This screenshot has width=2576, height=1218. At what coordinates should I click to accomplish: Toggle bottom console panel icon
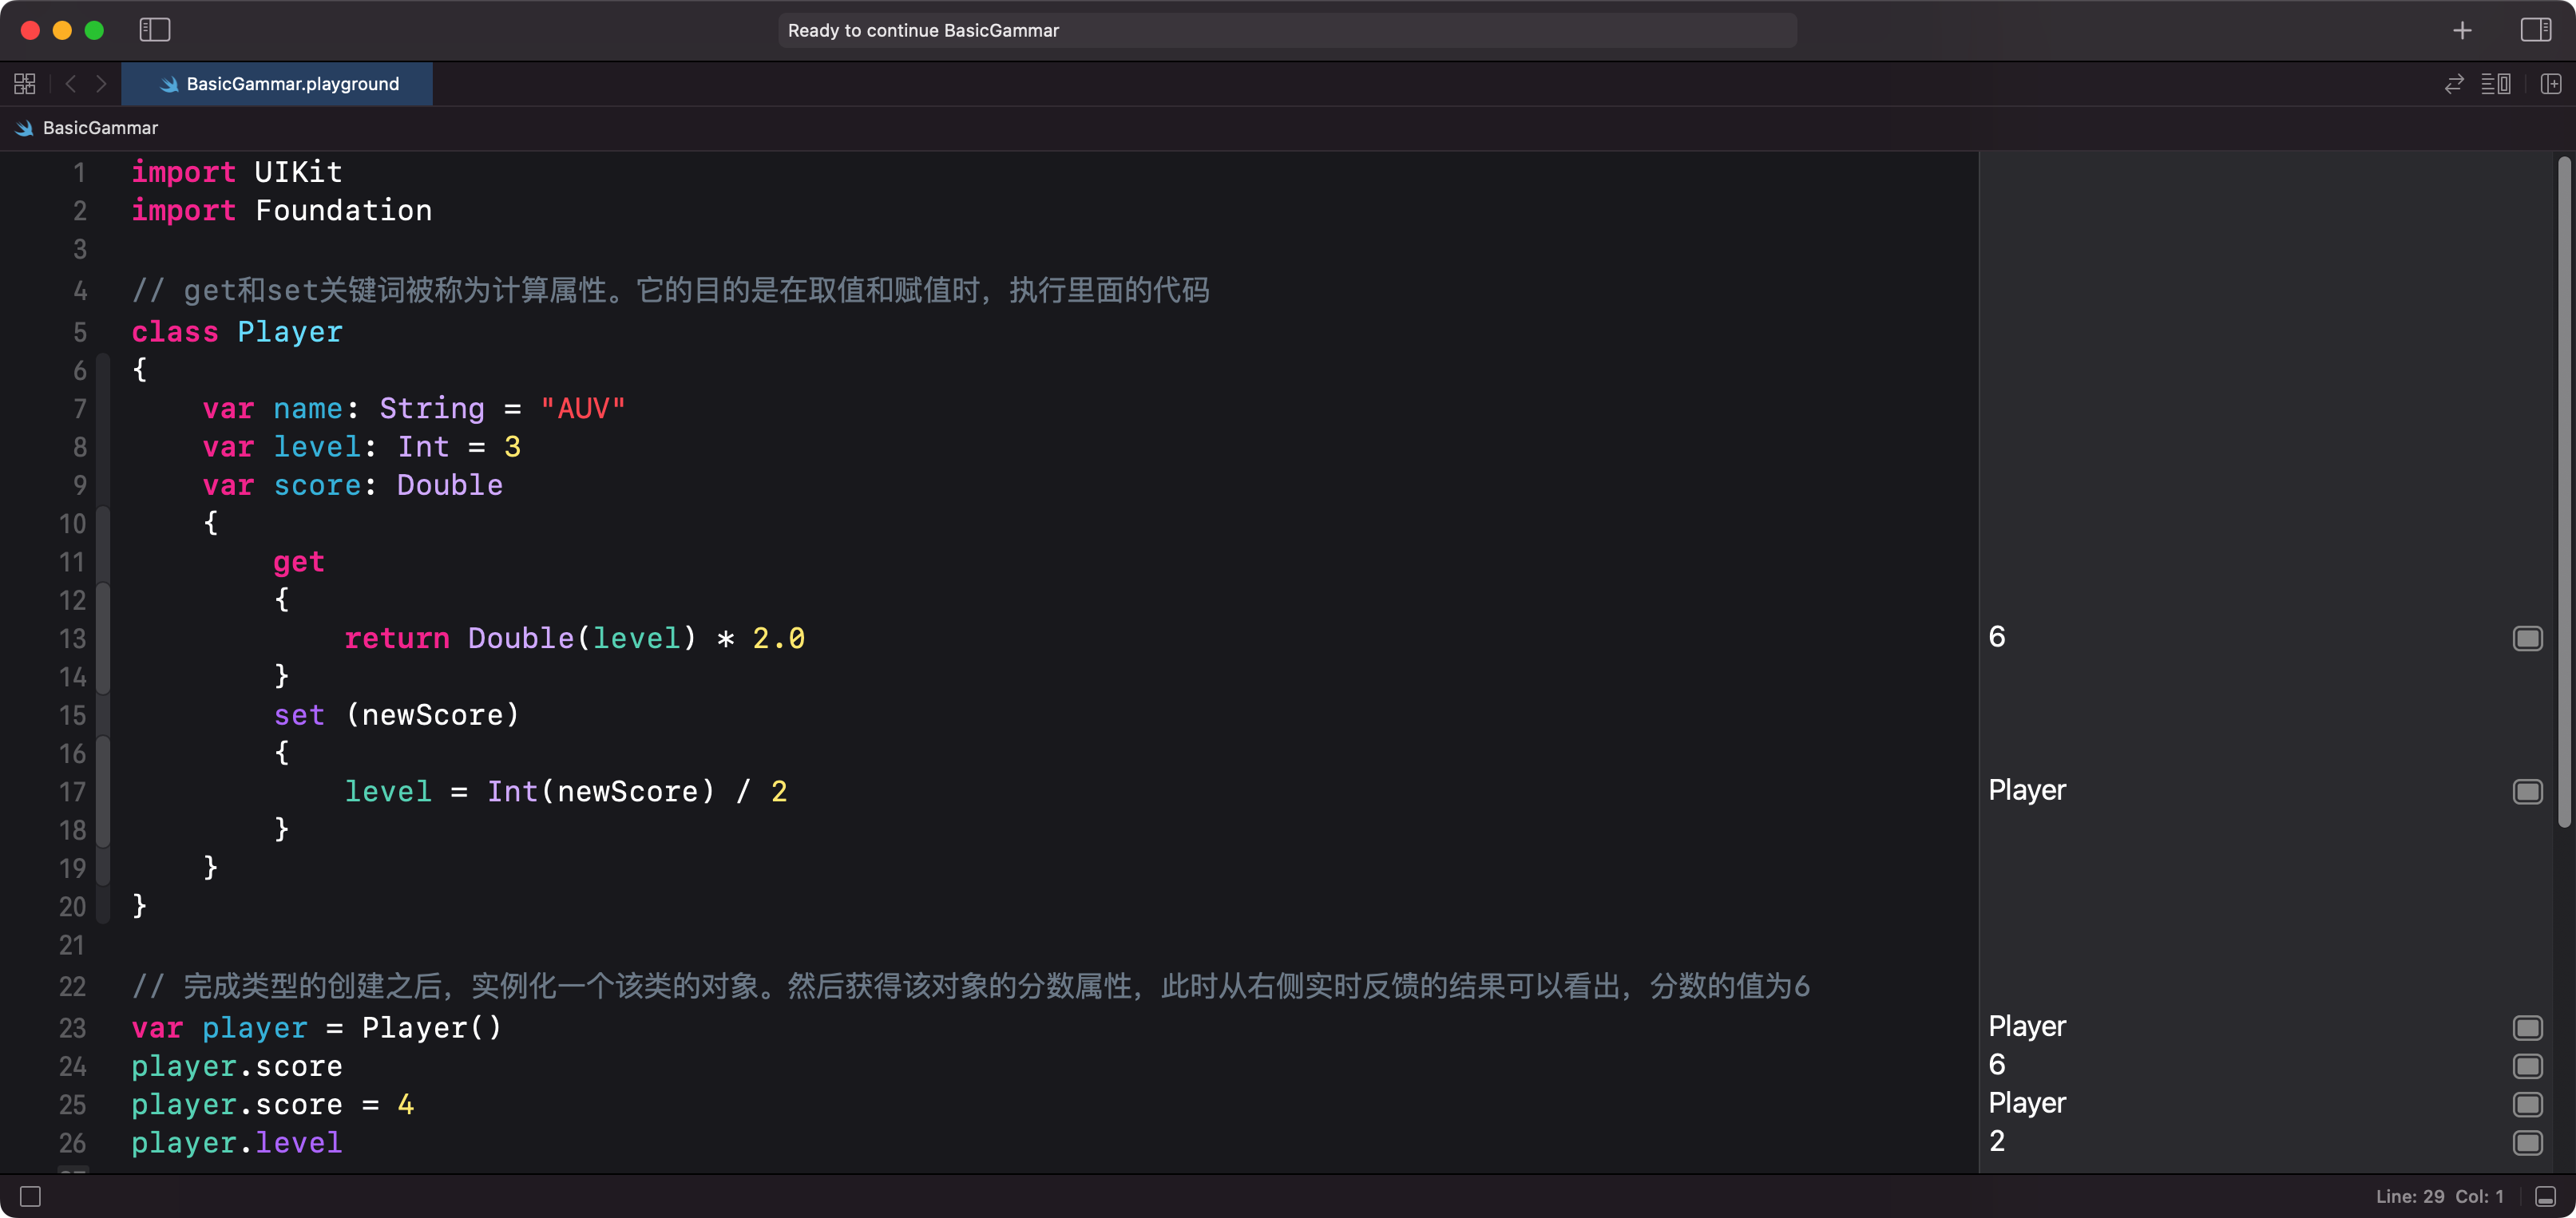click(2546, 1196)
